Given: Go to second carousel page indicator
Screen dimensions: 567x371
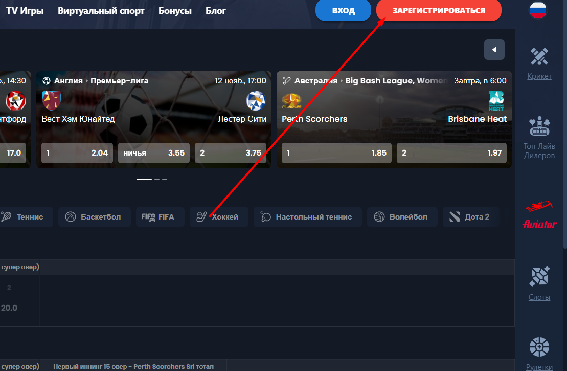Looking at the screenshot, I should (157, 179).
